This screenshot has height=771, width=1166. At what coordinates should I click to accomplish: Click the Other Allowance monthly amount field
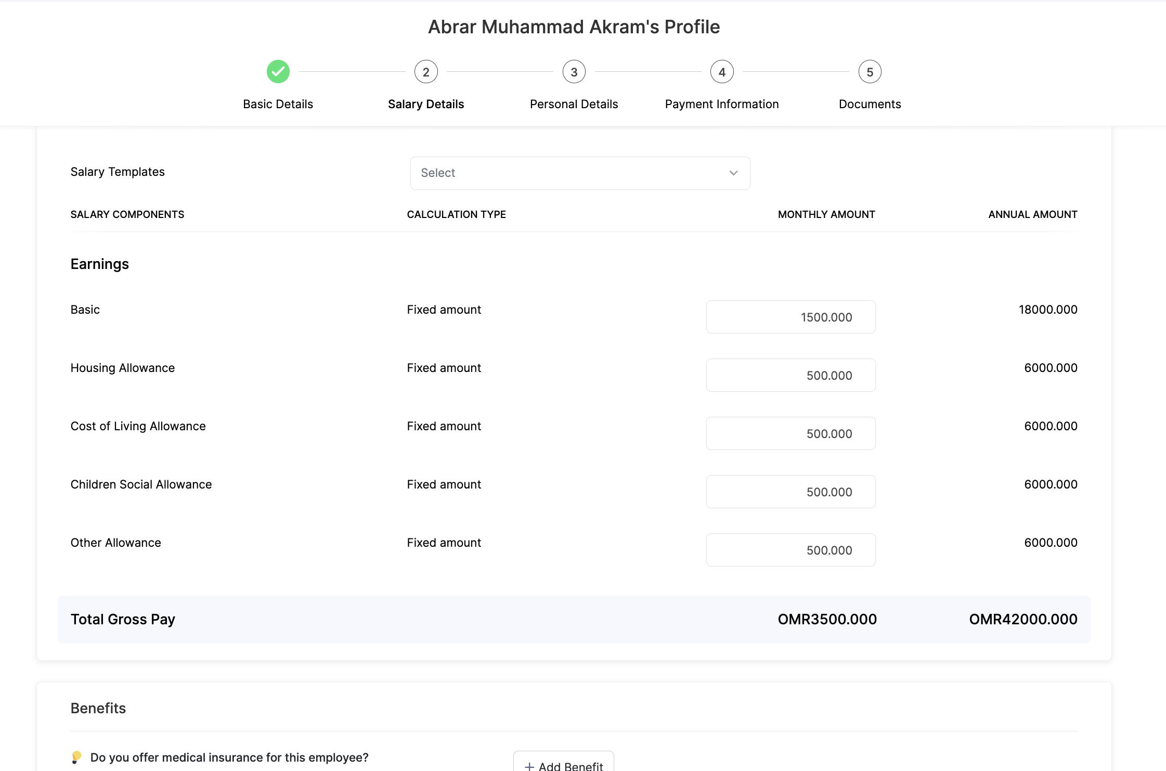[x=791, y=550]
